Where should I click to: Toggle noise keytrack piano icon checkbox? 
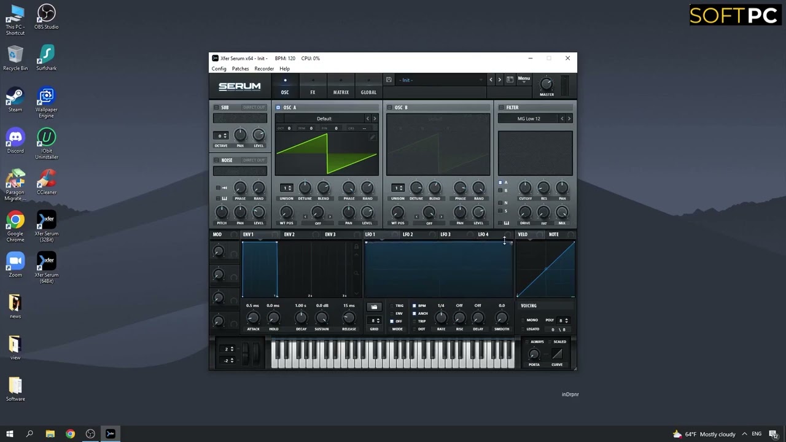pos(217,198)
